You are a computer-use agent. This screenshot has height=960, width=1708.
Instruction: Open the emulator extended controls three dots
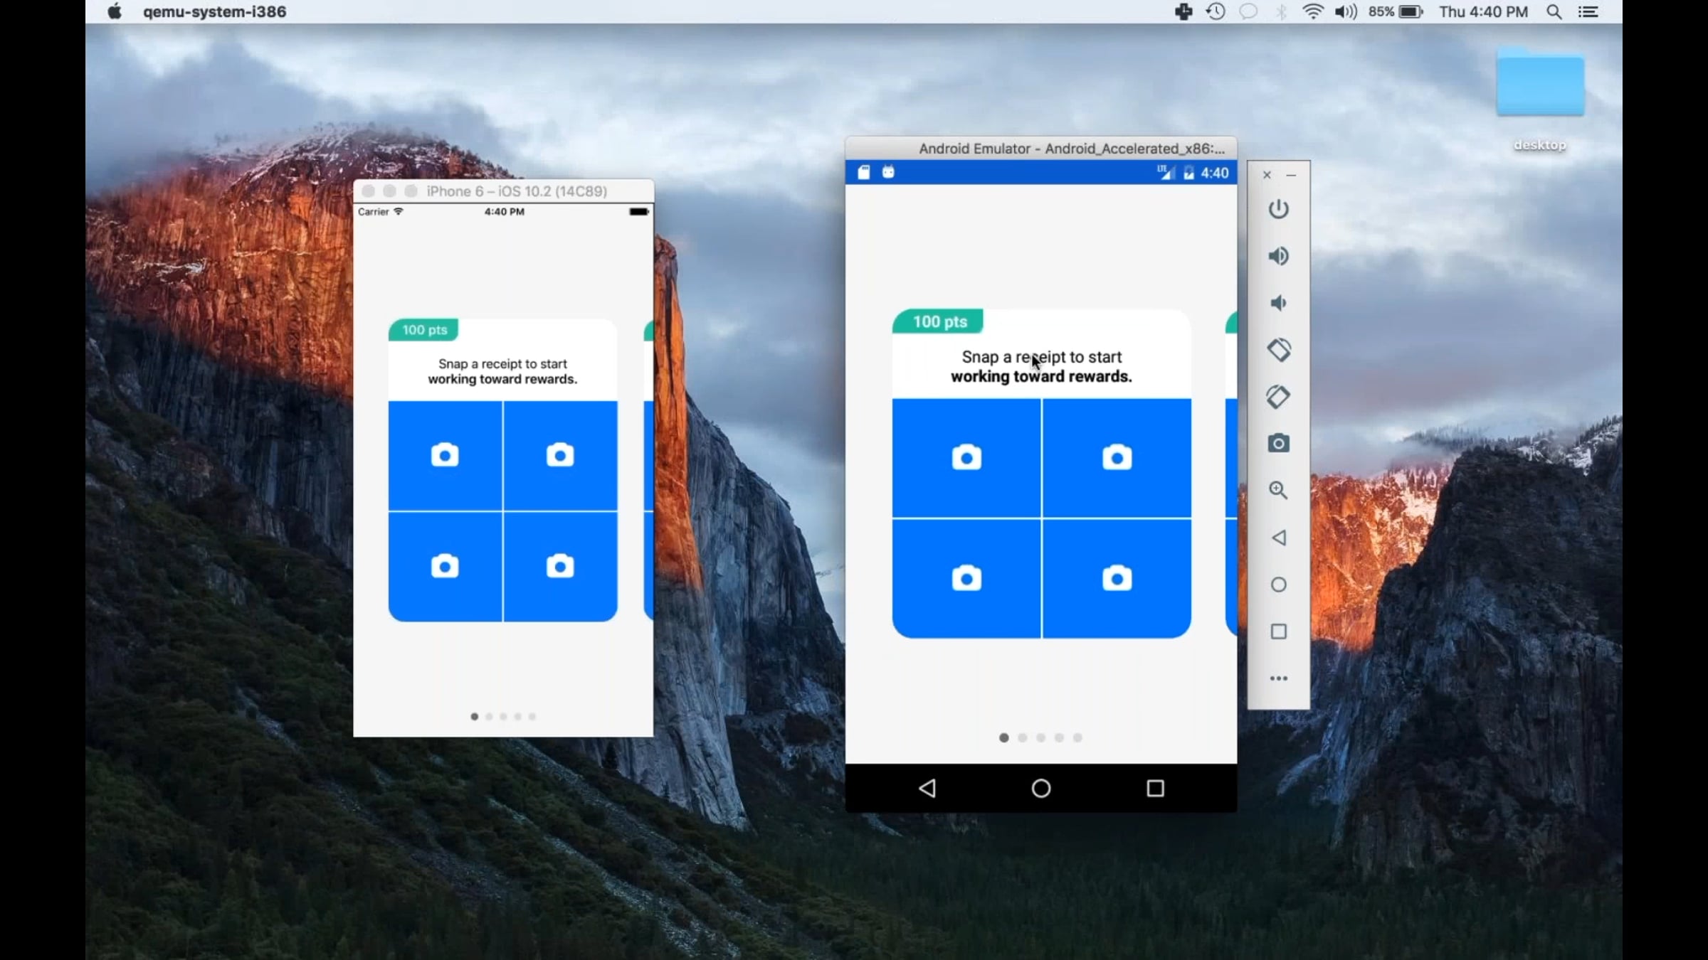[1278, 678]
